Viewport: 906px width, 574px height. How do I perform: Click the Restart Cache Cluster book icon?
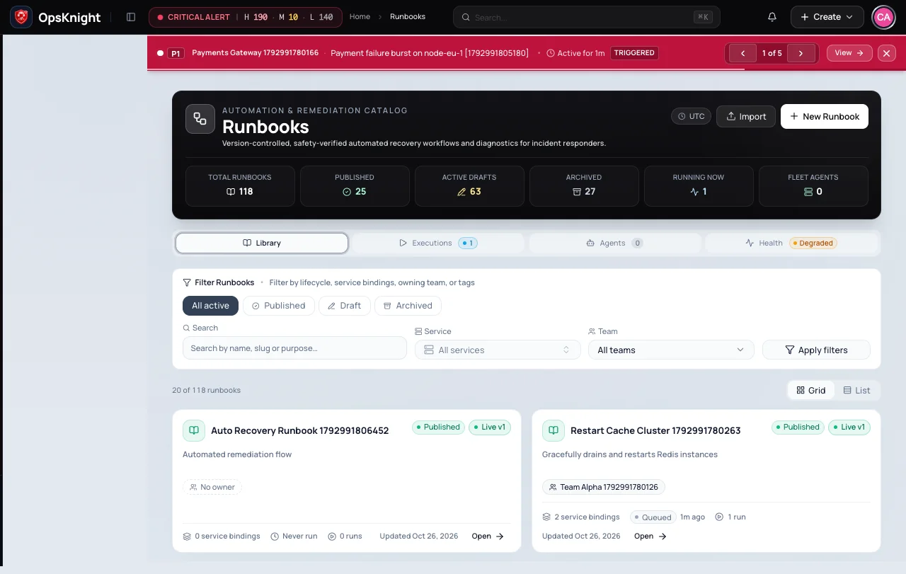coord(554,430)
